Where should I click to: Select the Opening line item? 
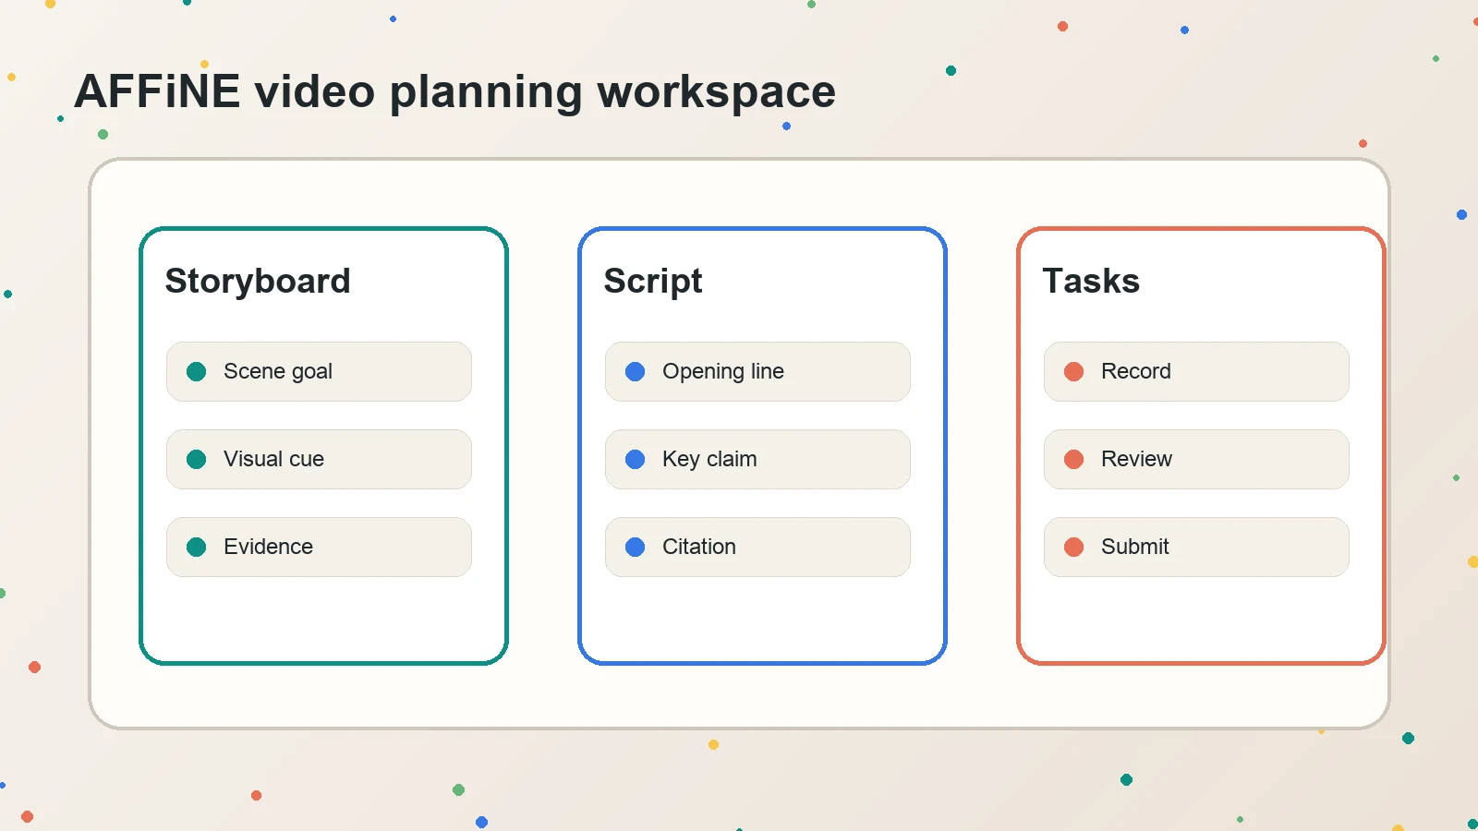click(x=757, y=371)
